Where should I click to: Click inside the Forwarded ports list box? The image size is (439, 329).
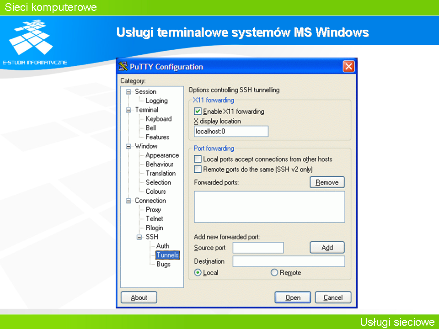(x=269, y=207)
